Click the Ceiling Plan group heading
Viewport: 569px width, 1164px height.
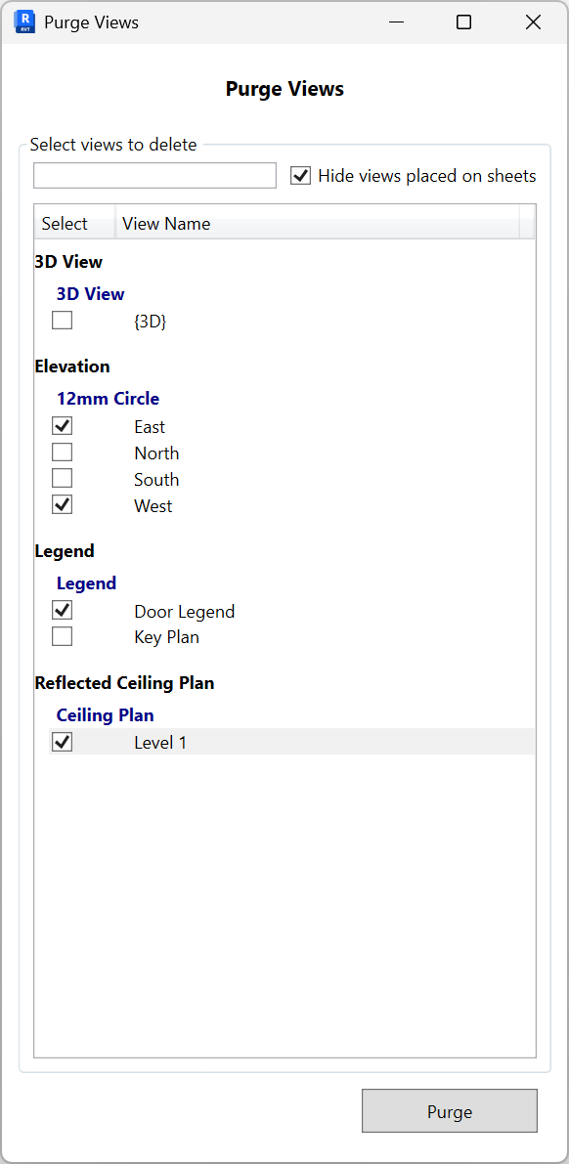pos(105,714)
